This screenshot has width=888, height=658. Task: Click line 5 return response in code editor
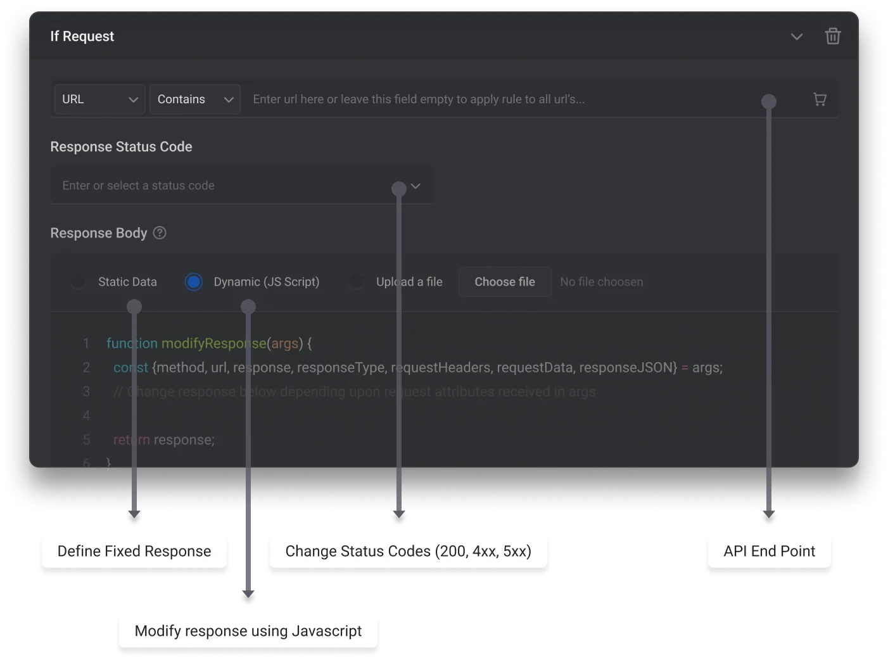[164, 440]
